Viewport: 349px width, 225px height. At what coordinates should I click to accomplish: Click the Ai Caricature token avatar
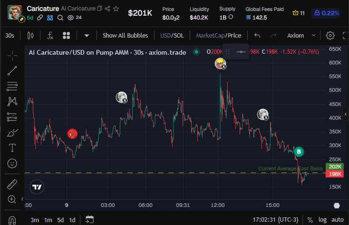pyautogui.click(x=15, y=13)
